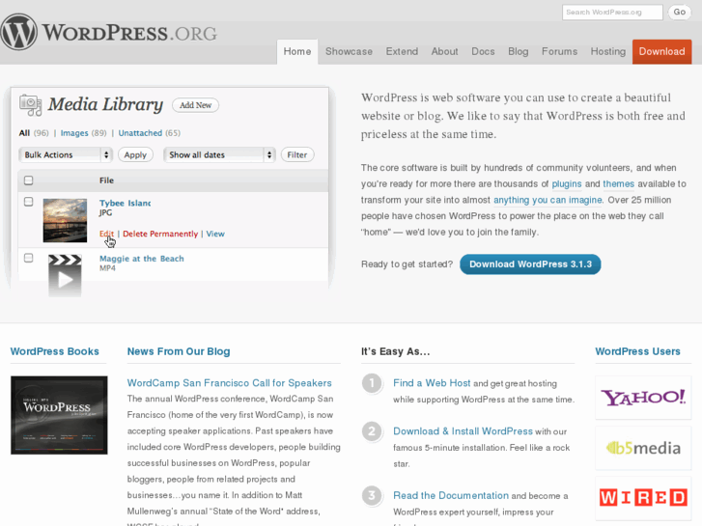Click the orange Download nav button
The width and height of the screenshot is (702, 526).
click(x=661, y=51)
